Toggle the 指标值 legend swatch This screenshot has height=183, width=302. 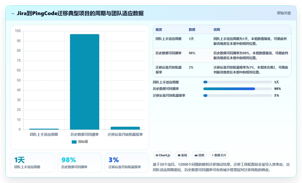(74, 142)
